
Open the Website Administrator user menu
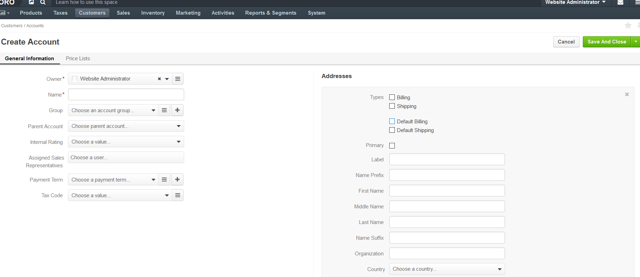(x=575, y=2)
